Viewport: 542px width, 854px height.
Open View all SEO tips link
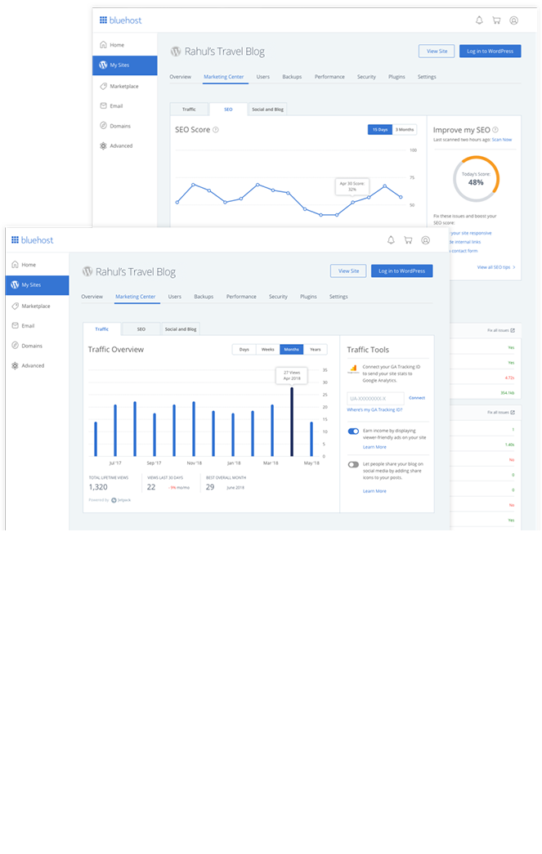496,267
